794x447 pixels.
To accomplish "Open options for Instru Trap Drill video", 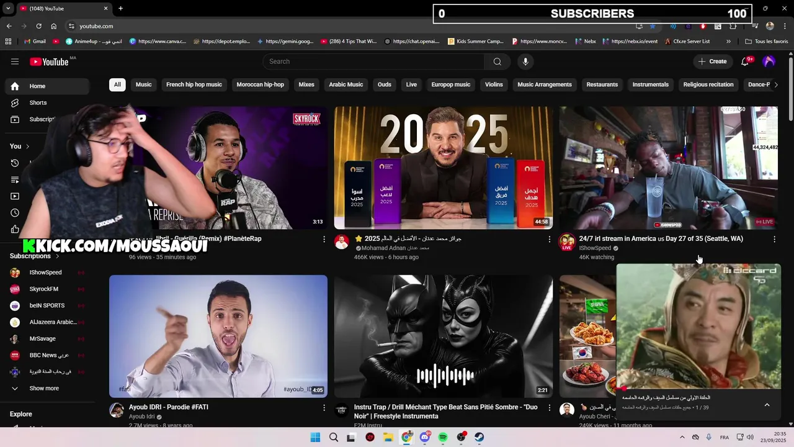I will point(549,408).
